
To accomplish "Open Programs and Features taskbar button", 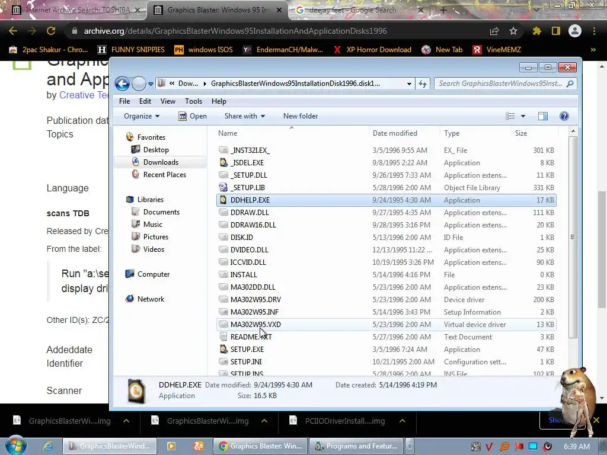I will click(356, 446).
